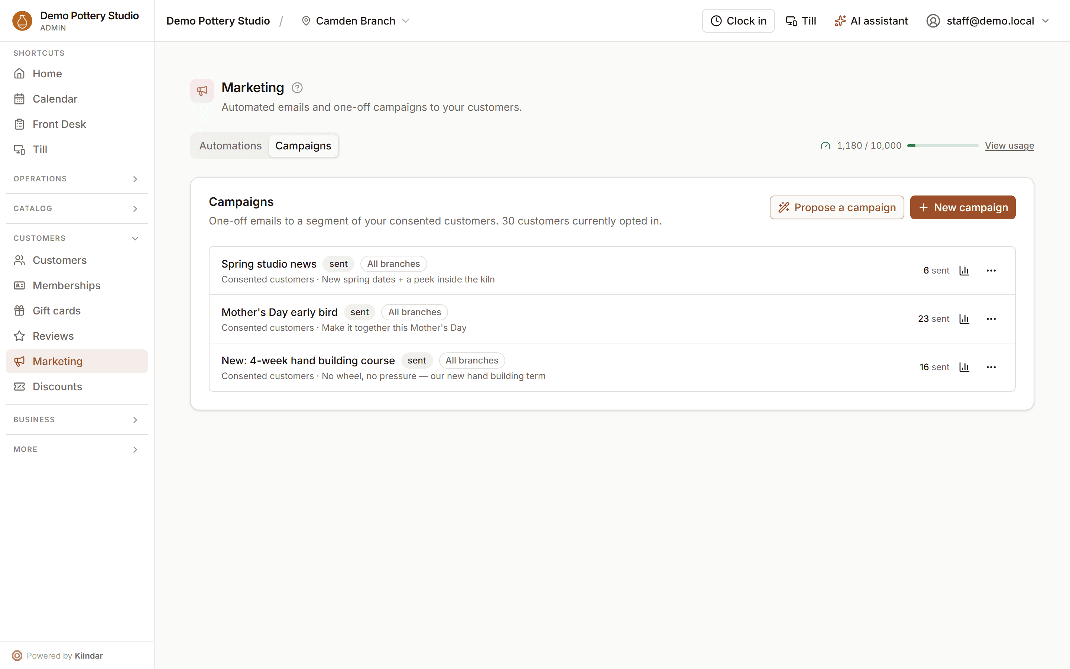
Task: Open Till from the top bar
Action: point(801,21)
